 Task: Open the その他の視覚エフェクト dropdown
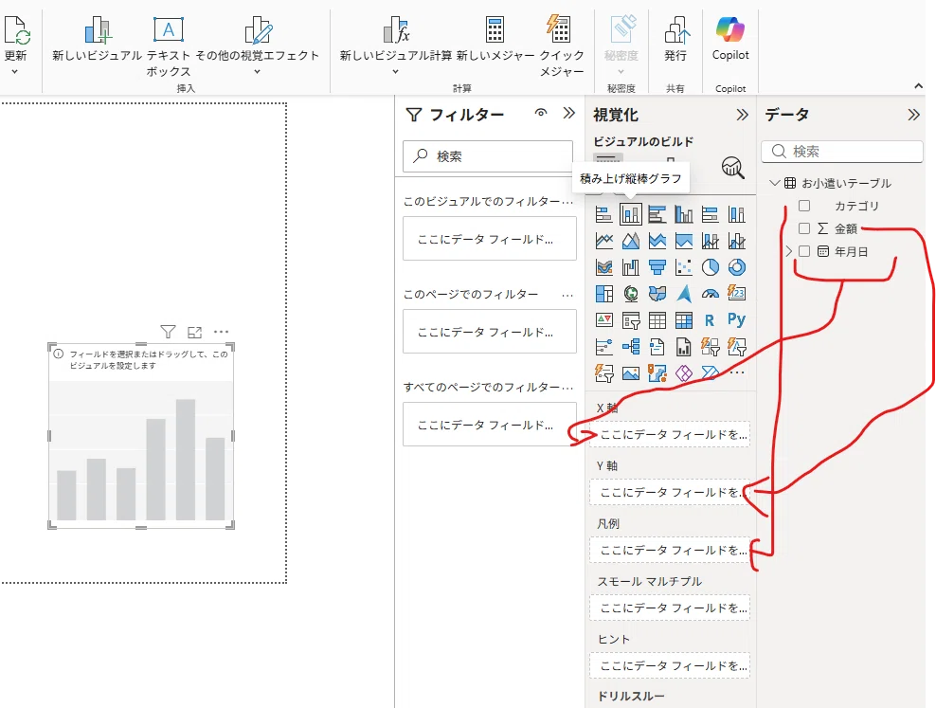(258, 72)
